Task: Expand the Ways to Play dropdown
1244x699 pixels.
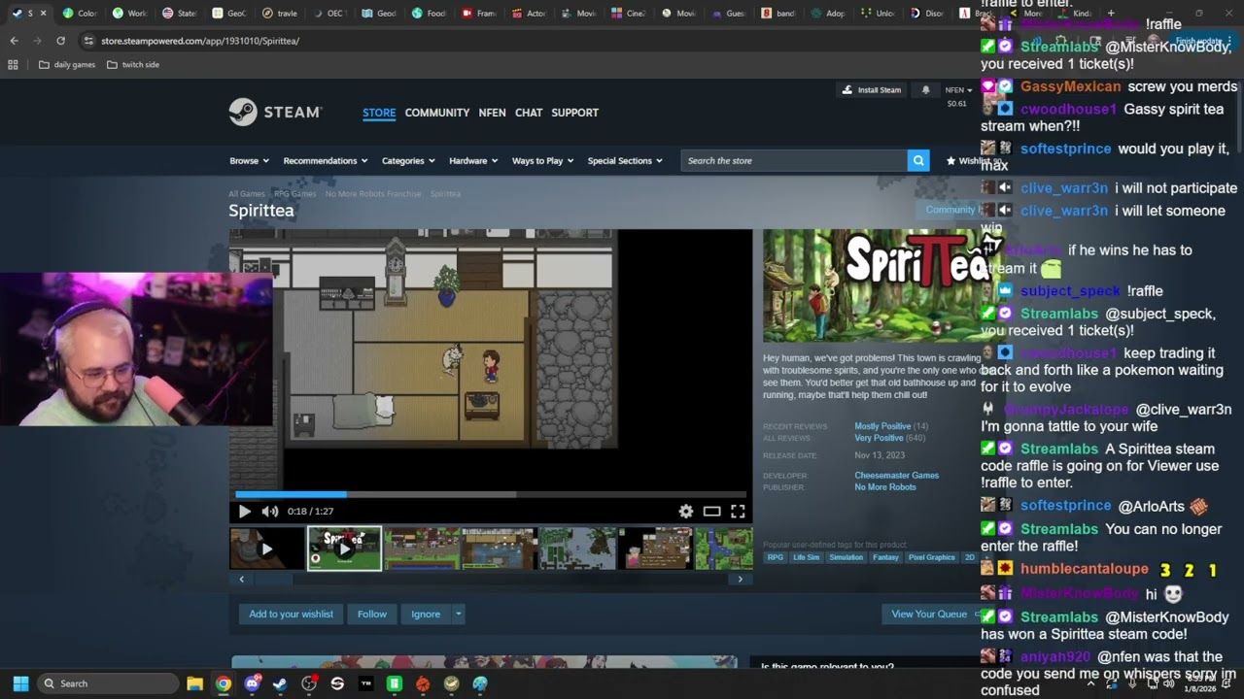Action: pyautogui.click(x=542, y=161)
